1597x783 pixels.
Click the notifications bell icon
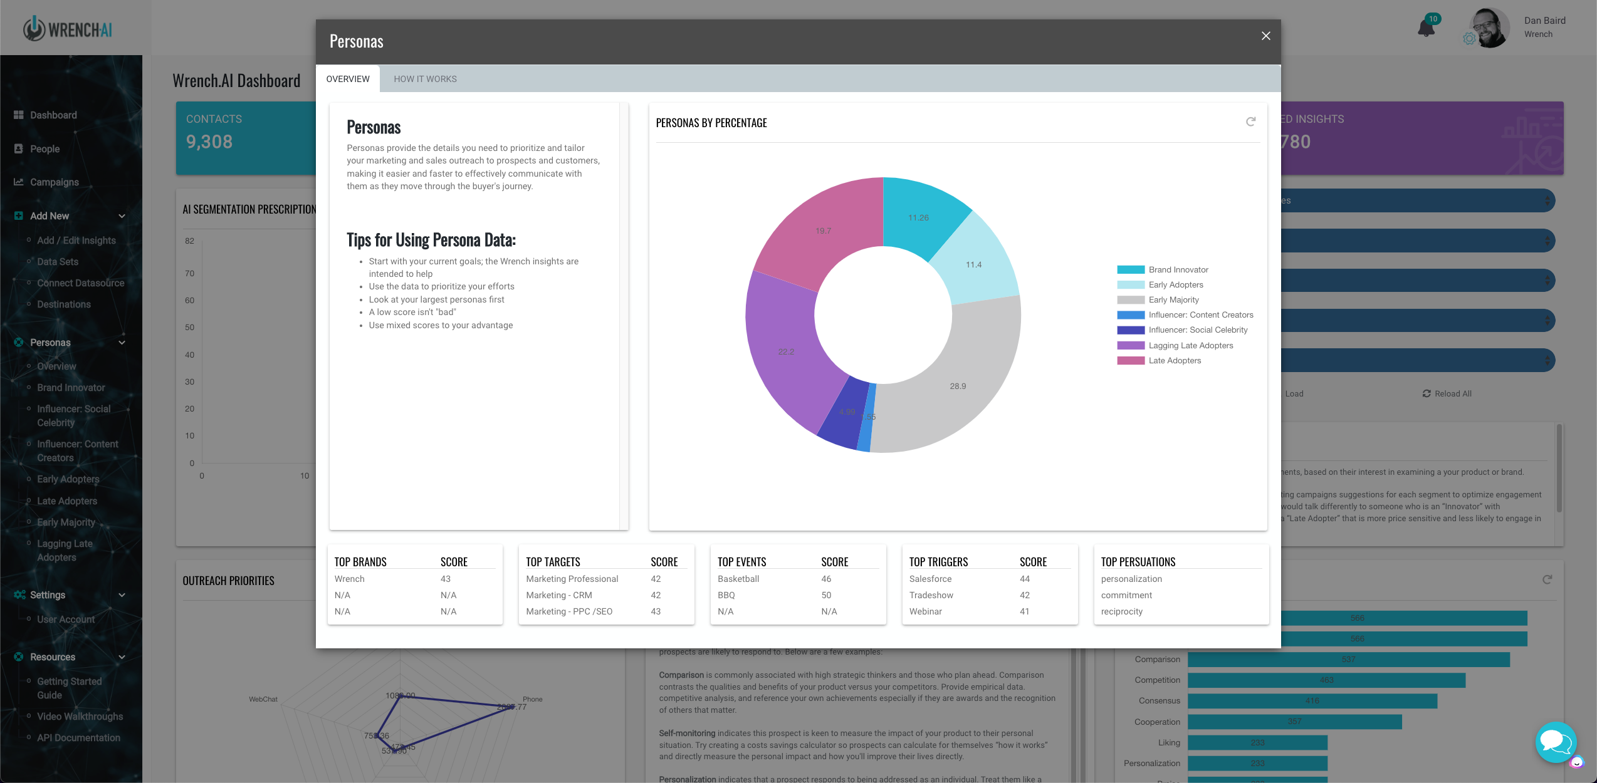coord(1425,29)
